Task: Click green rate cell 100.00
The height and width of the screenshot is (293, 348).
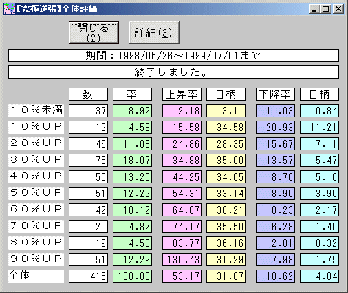Action: tap(132, 276)
